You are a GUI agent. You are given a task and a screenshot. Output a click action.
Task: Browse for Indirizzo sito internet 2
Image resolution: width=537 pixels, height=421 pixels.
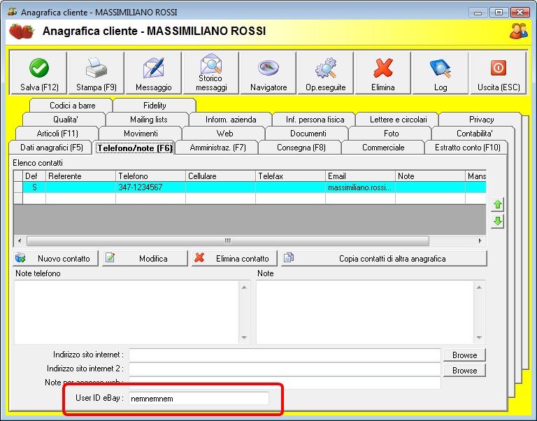coord(464,371)
